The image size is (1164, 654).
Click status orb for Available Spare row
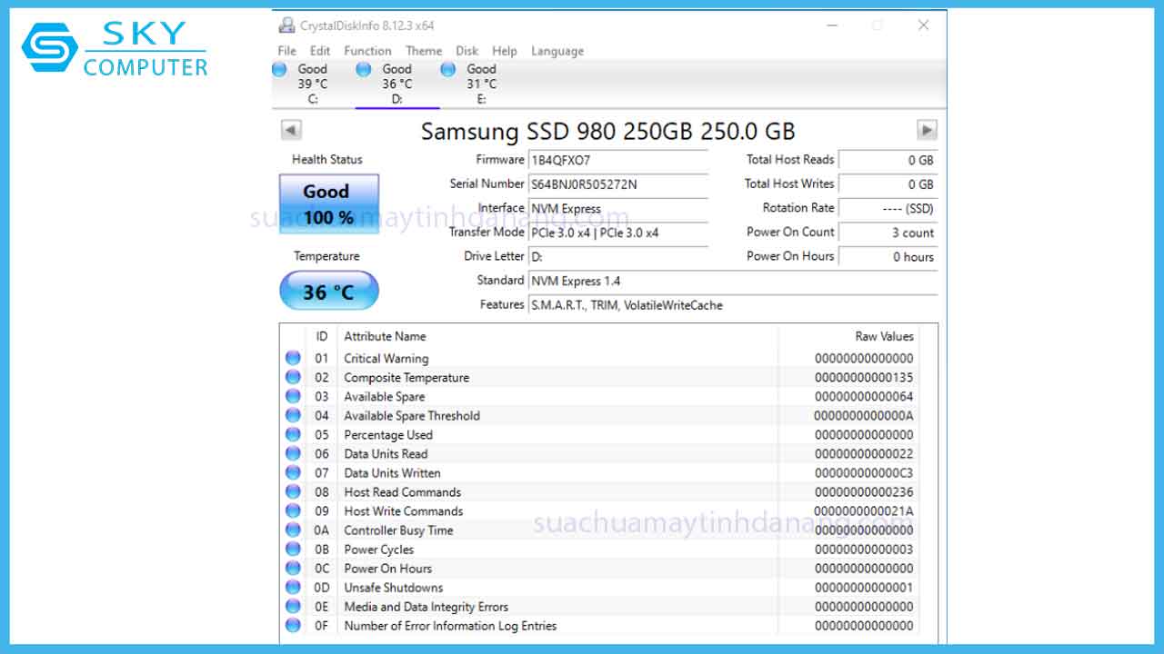[293, 396]
